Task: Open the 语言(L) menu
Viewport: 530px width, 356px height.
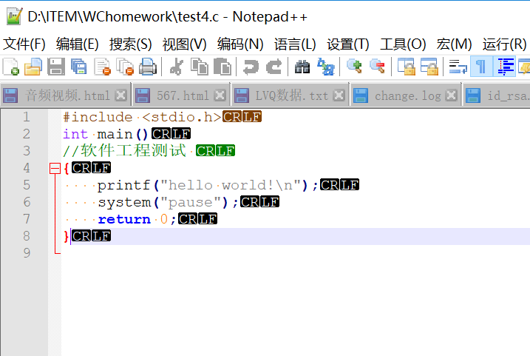Action: (295, 44)
